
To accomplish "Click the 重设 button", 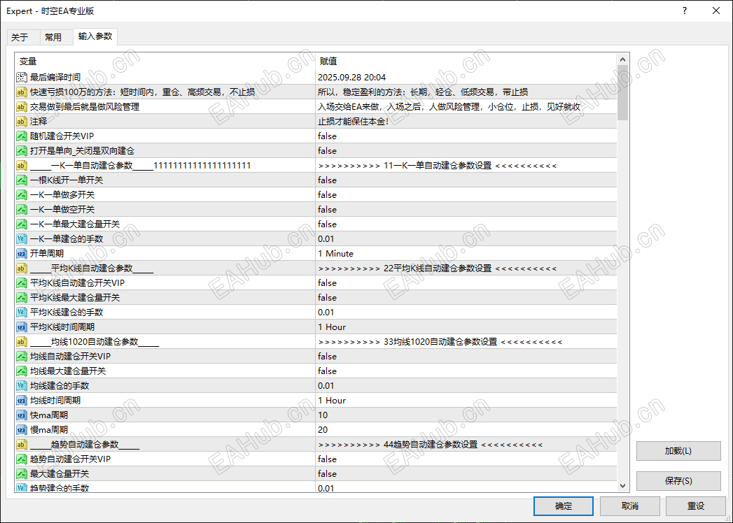I will coord(696,506).
